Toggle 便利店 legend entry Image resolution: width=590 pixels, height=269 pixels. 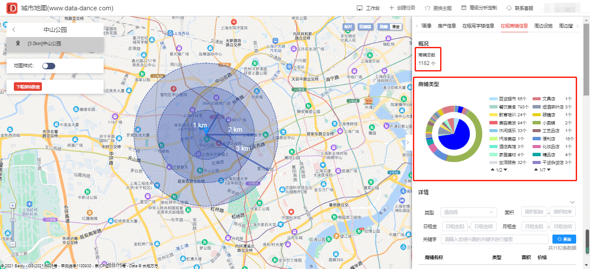click(x=554, y=139)
